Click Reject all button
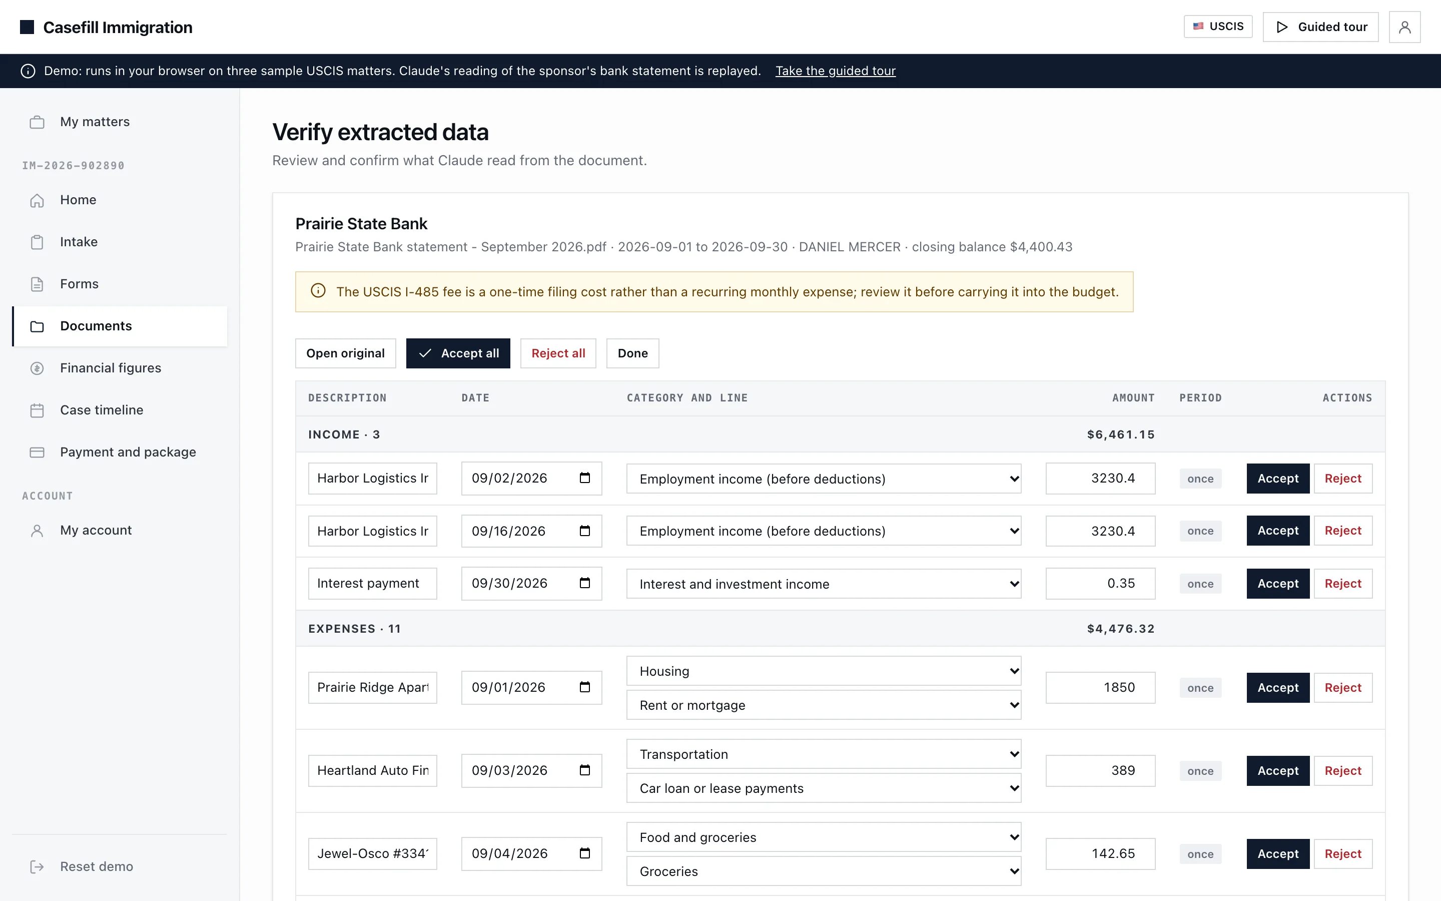Viewport: 1441px width, 901px height. [x=558, y=353]
